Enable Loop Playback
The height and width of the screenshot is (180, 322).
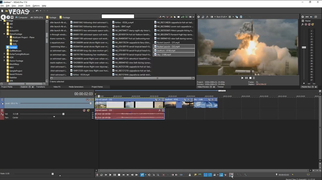[102, 175]
